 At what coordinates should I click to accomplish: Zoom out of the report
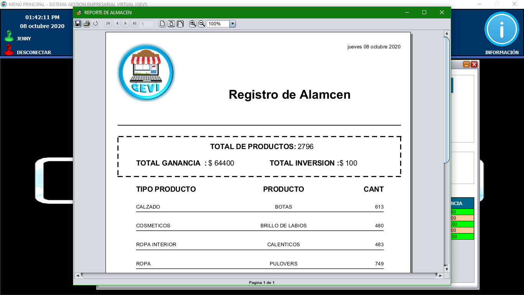coord(201,24)
